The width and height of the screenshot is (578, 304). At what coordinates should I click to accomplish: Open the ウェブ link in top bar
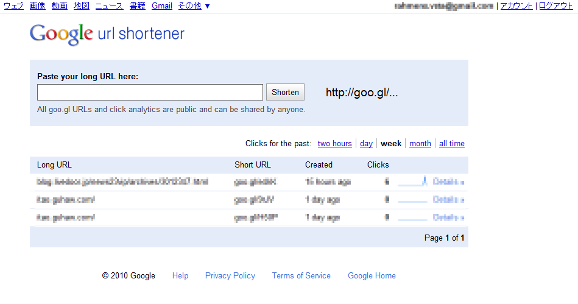click(13, 6)
